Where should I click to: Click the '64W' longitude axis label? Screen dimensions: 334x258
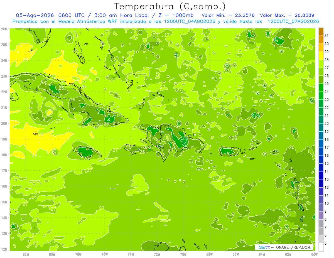(x=262, y=254)
